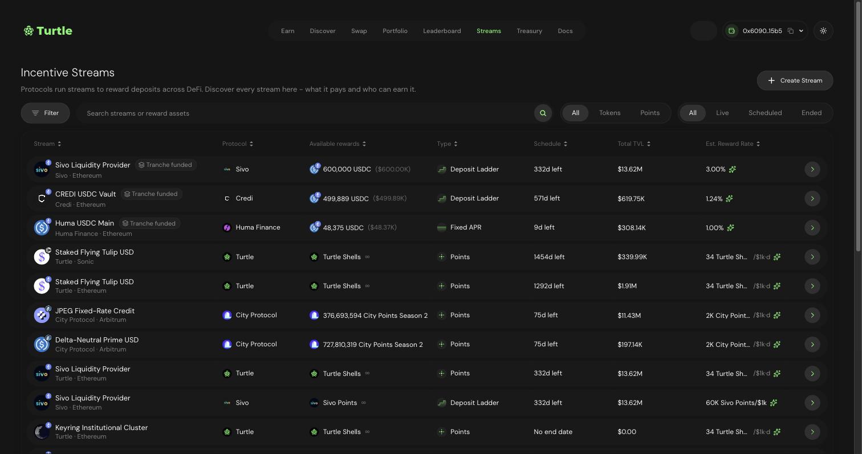Select the All option beside Tokens

[x=575, y=113]
